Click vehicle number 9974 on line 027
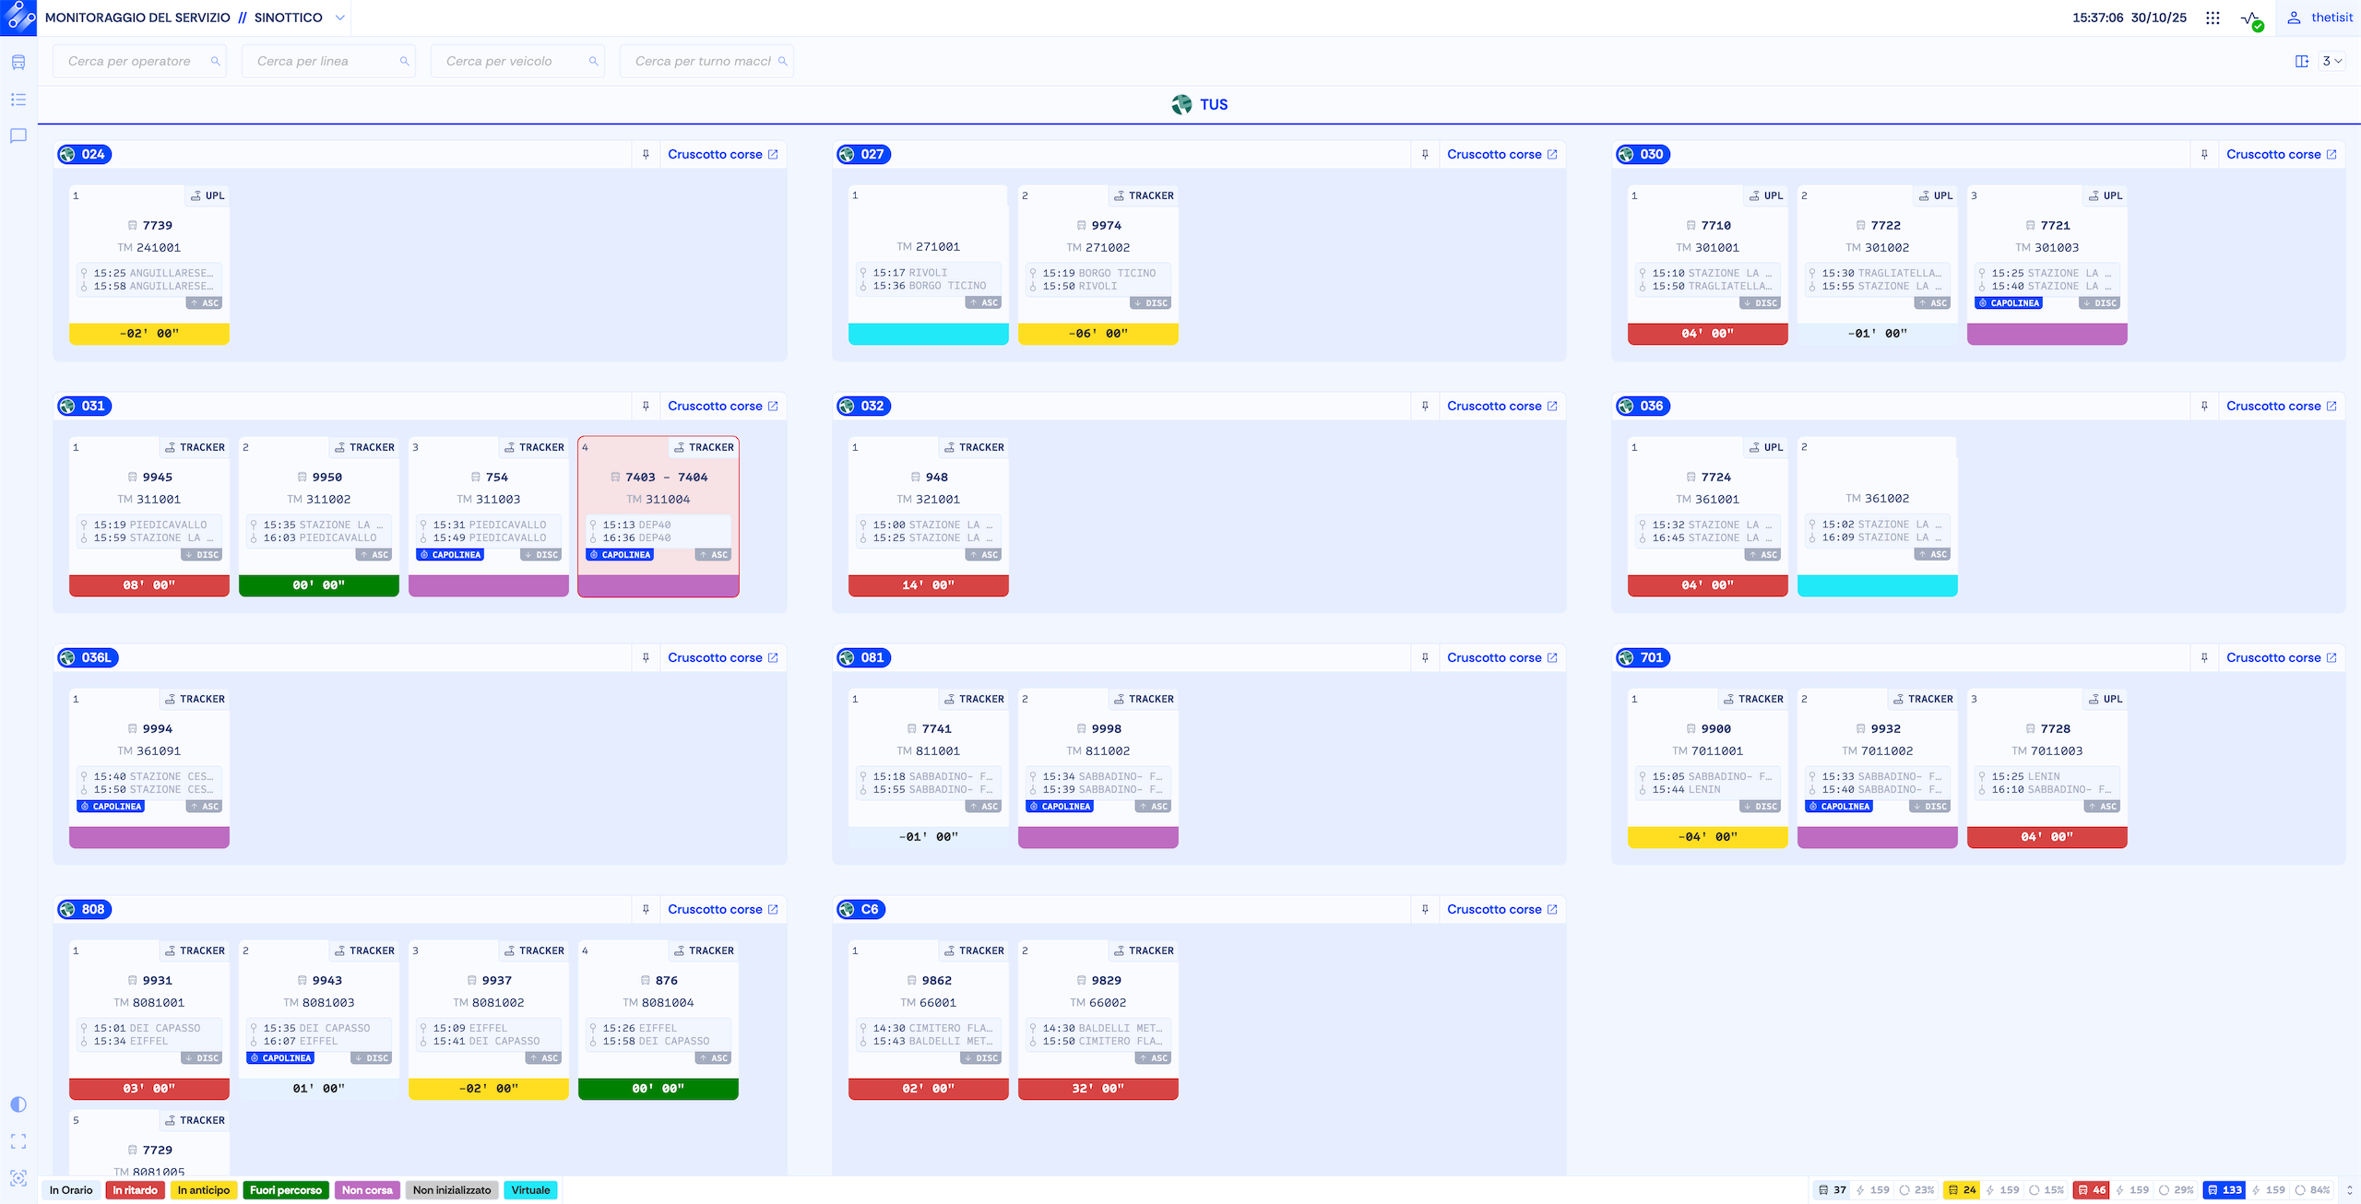Viewport: 2361px width, 1204px height. click(1106, 225)
